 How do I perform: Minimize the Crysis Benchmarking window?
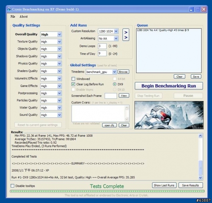[x=191, y=9]
